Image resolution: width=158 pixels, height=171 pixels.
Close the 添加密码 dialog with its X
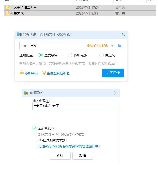116,93
